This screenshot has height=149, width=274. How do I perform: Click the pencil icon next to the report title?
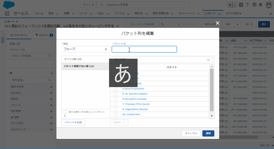point(118,26)
